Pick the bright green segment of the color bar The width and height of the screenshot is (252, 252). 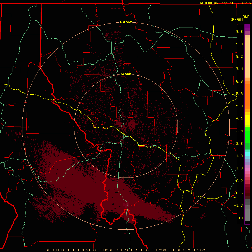click(x=247, y=135)
